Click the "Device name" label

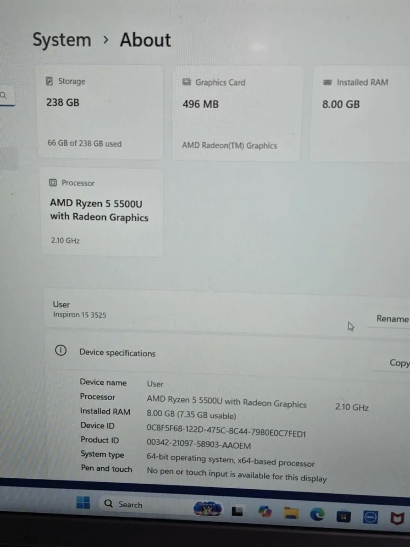[x=103, y=382]
